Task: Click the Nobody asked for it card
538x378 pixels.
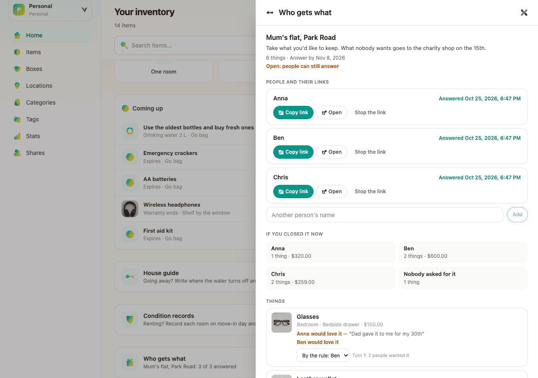Action: tap(463, 278)
